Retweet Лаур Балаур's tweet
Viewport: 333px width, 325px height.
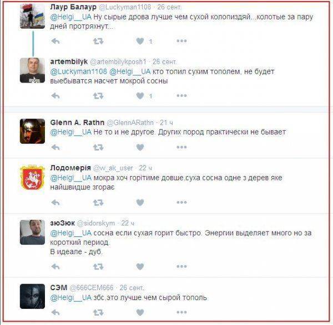point(98,41)
